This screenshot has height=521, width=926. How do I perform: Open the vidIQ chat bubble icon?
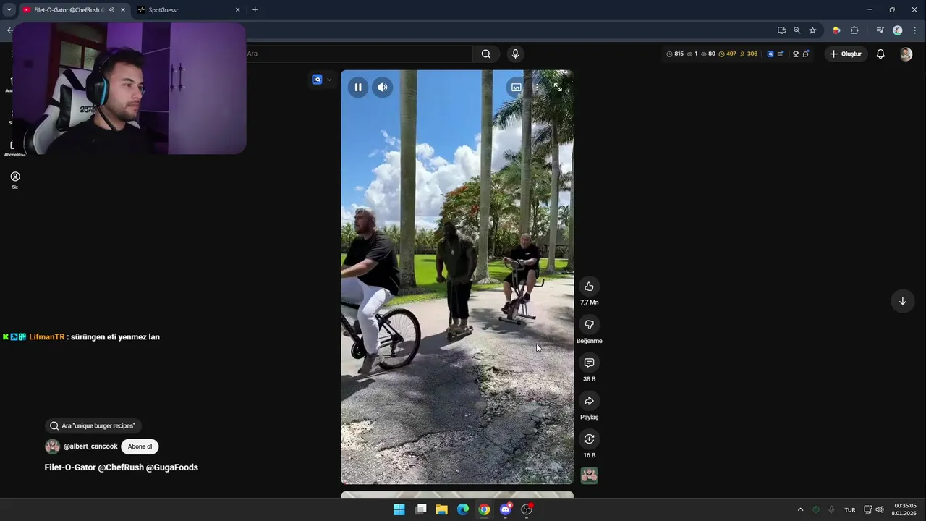point(805,54)
